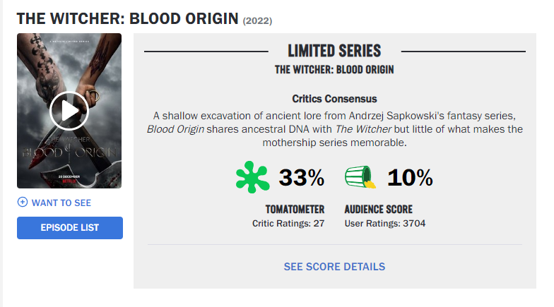Screen dimensions: 554x307
Task: Click the Critics Consensus heading
Action: point(334,99)
